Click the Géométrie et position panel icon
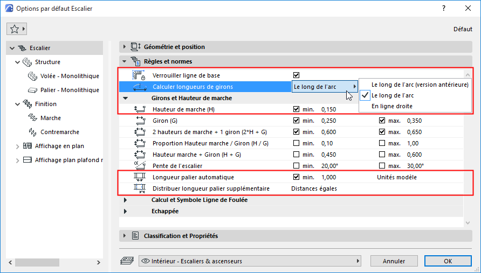Screen dimensions: 481x273 pyautogui.click(x=135, y=47)
